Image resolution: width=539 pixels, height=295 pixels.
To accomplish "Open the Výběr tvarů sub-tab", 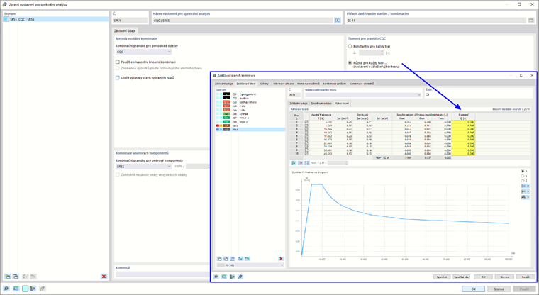I will (342, 103).
